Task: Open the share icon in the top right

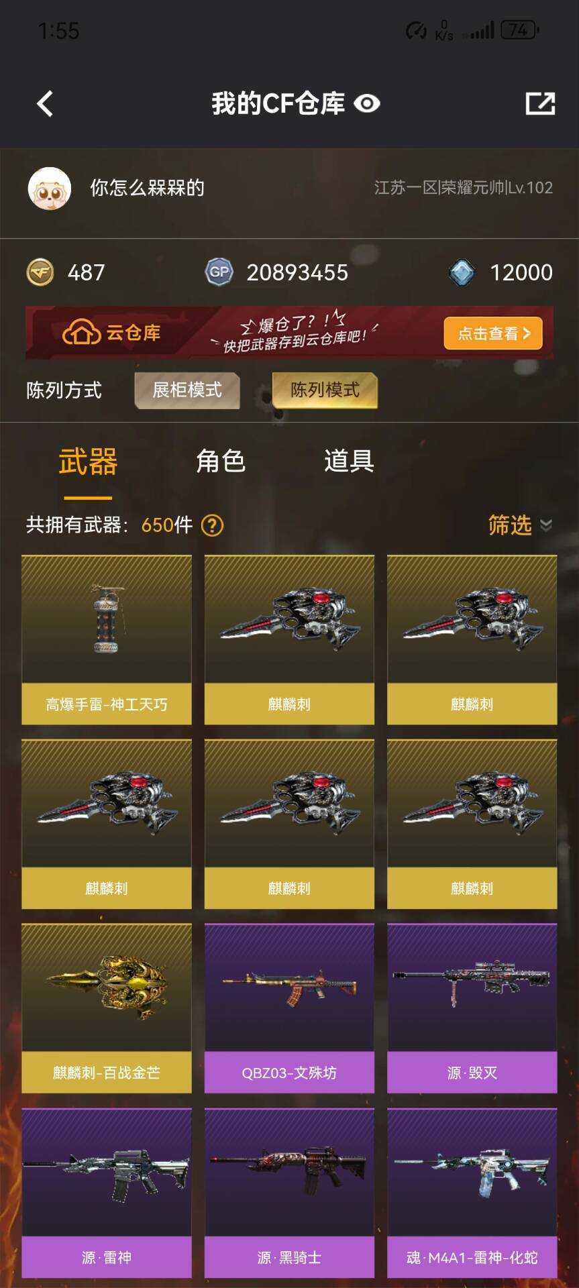Action: click(540, 103)
